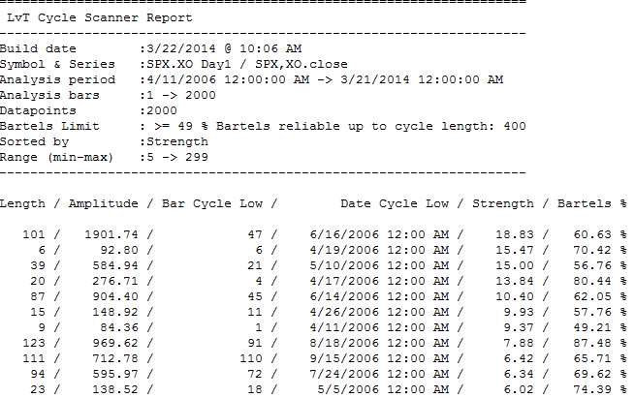Viewport: 635px width, 398px height.
Task: Click the Bartels value 87.48
Action: 592,343
